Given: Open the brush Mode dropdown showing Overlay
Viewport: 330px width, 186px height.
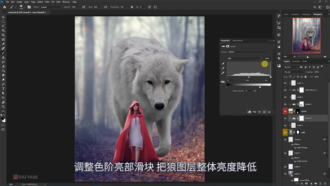Looking at the screenshot, I should [x=50, y=7].
